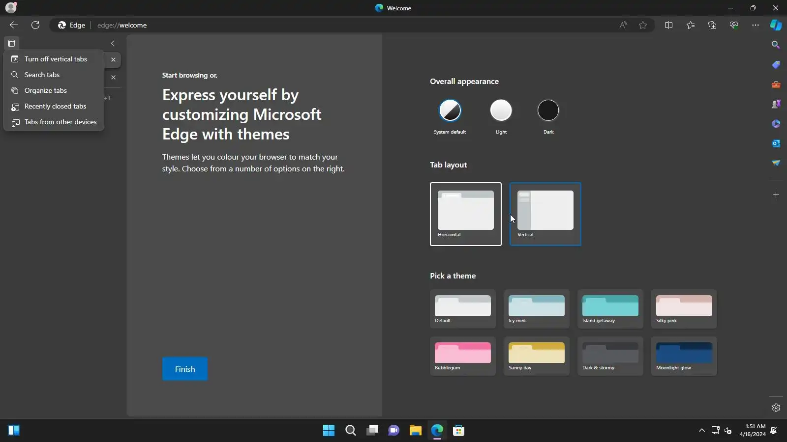
Task: Open Tabs from other devices
Action: coord(54,122)
